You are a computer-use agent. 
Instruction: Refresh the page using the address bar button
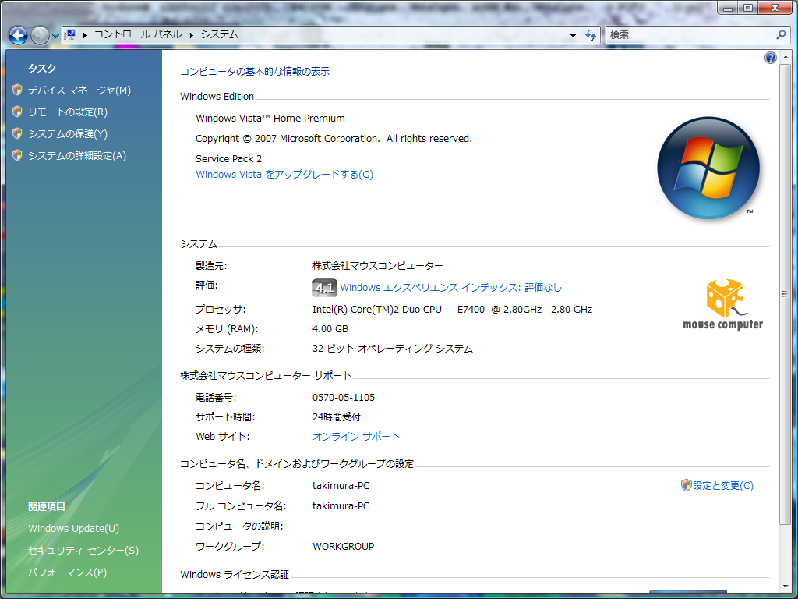coord(591,35)
